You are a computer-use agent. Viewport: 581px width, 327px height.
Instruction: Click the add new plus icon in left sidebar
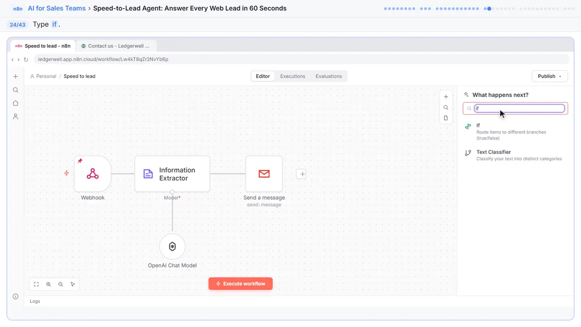click(15, 77)
